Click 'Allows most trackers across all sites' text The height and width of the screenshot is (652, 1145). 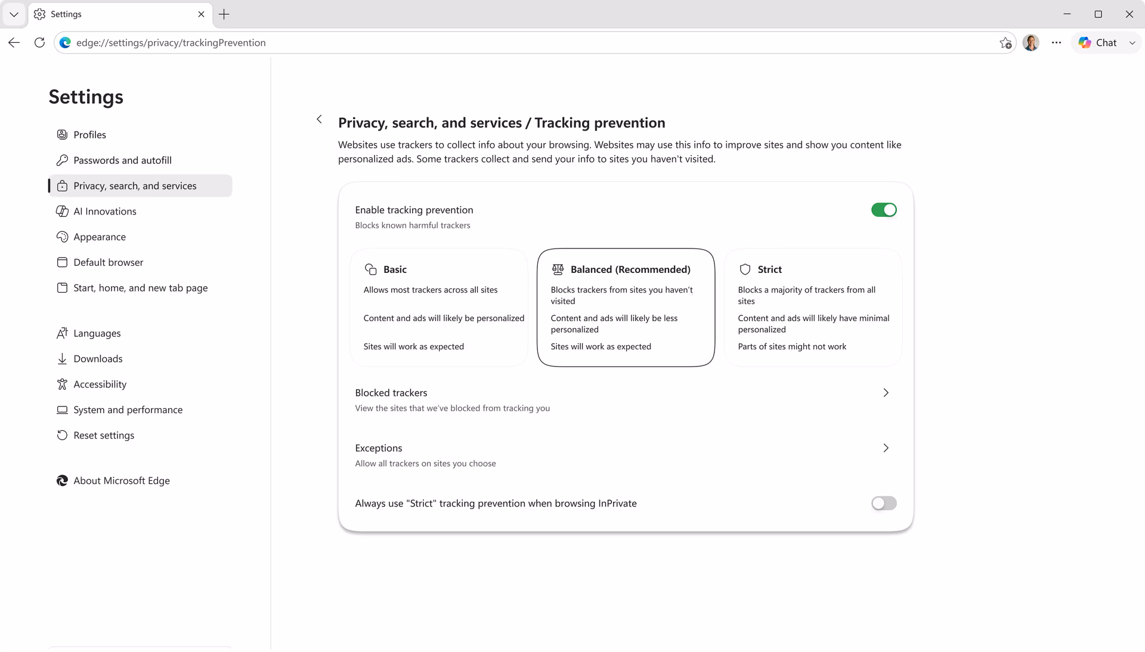[431, 290]
